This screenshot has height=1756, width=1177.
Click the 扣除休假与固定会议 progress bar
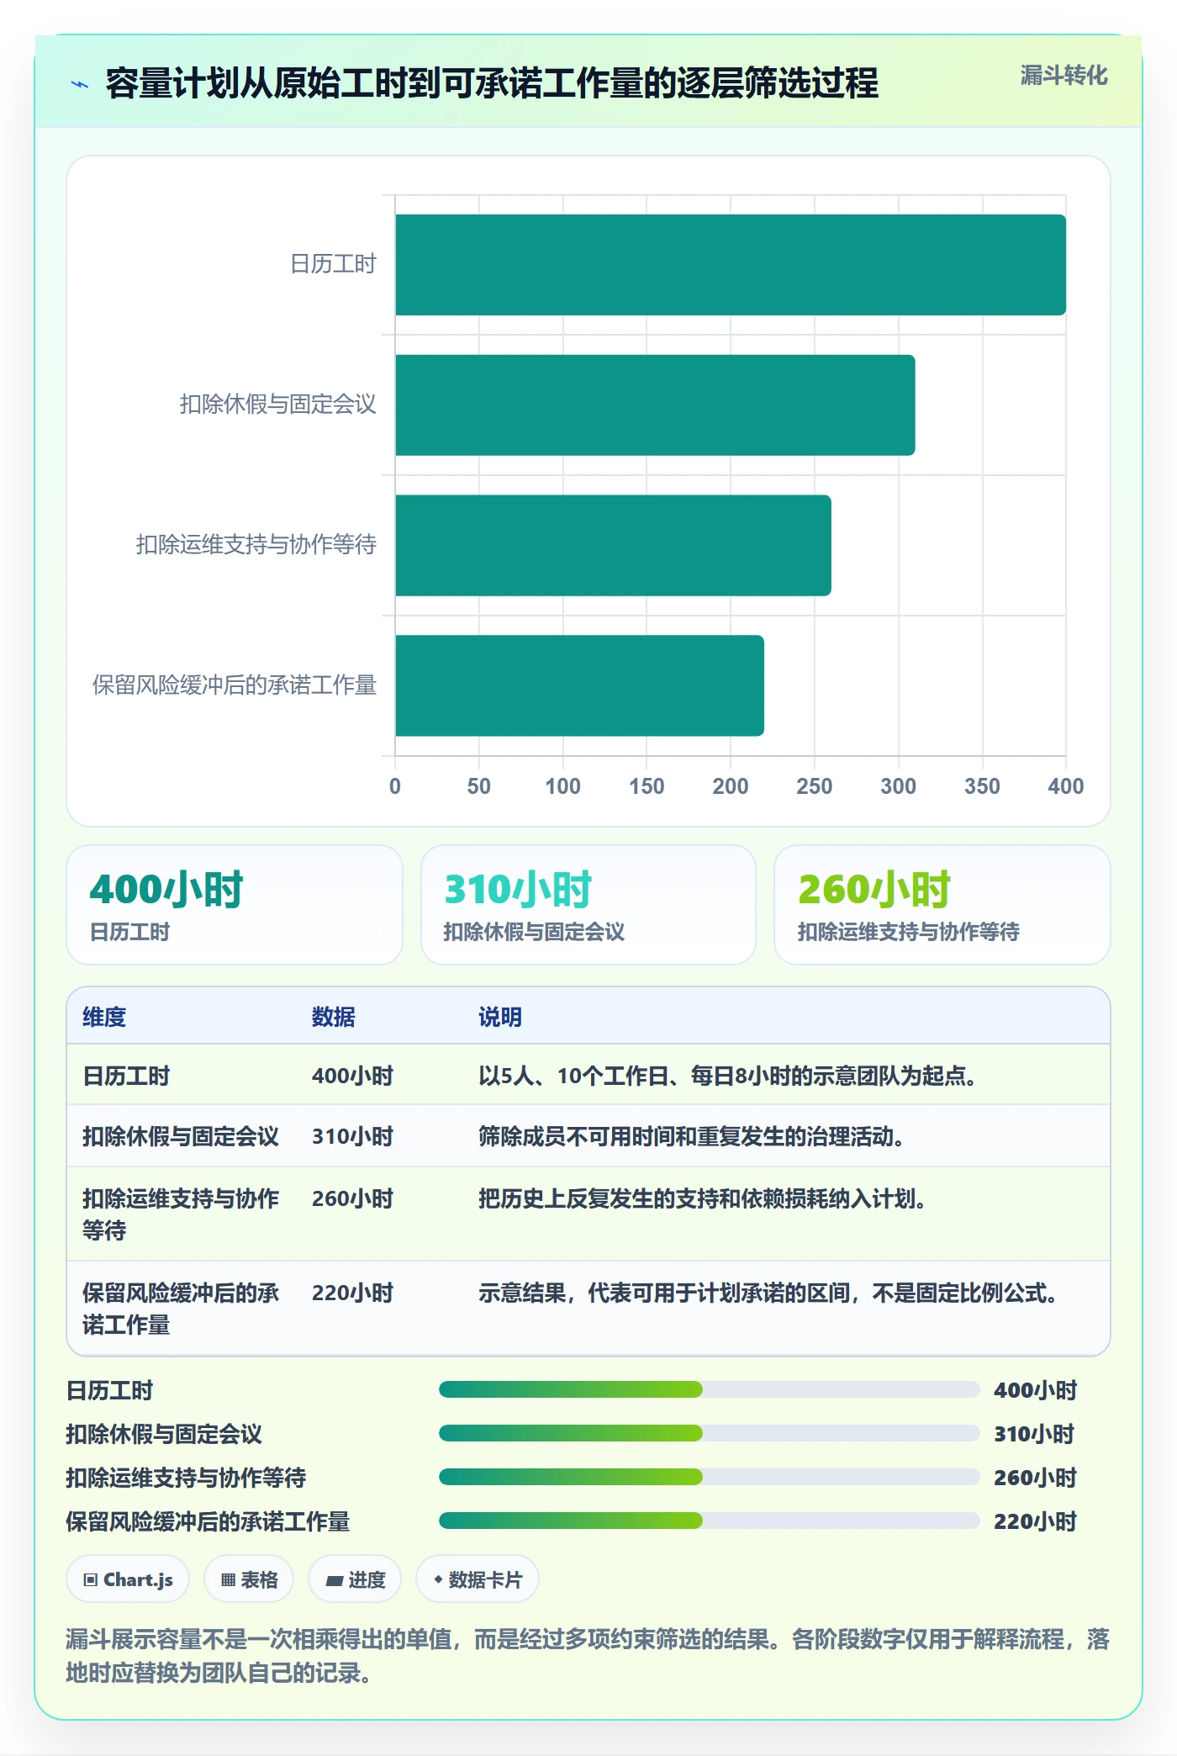click(x=709, y=1433)
